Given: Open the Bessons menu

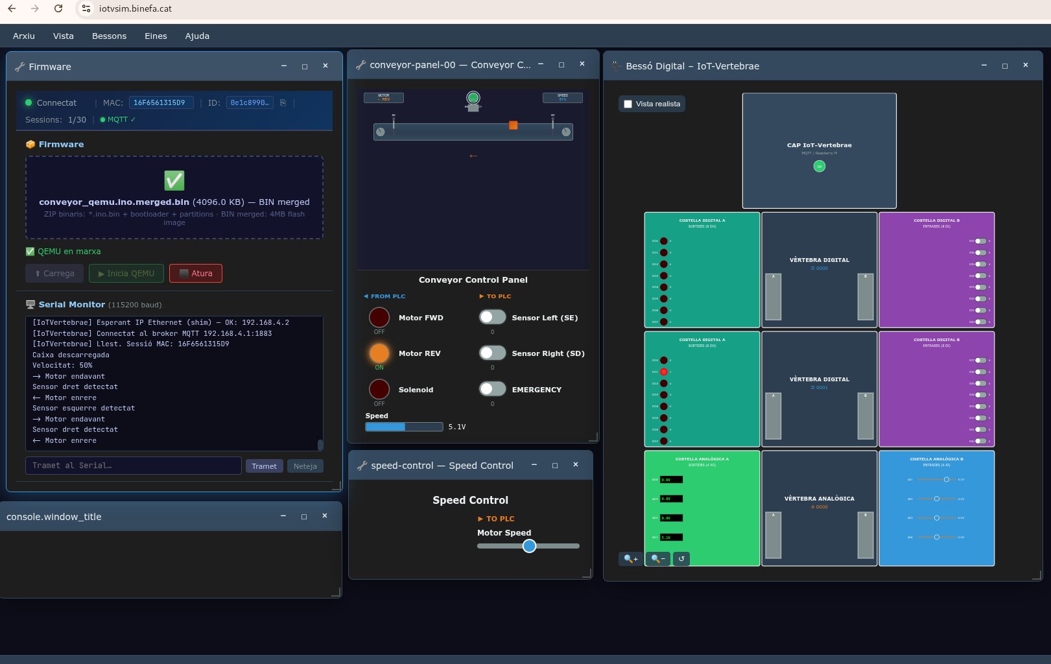Looking at the screenshot, I should pos(109,36).
